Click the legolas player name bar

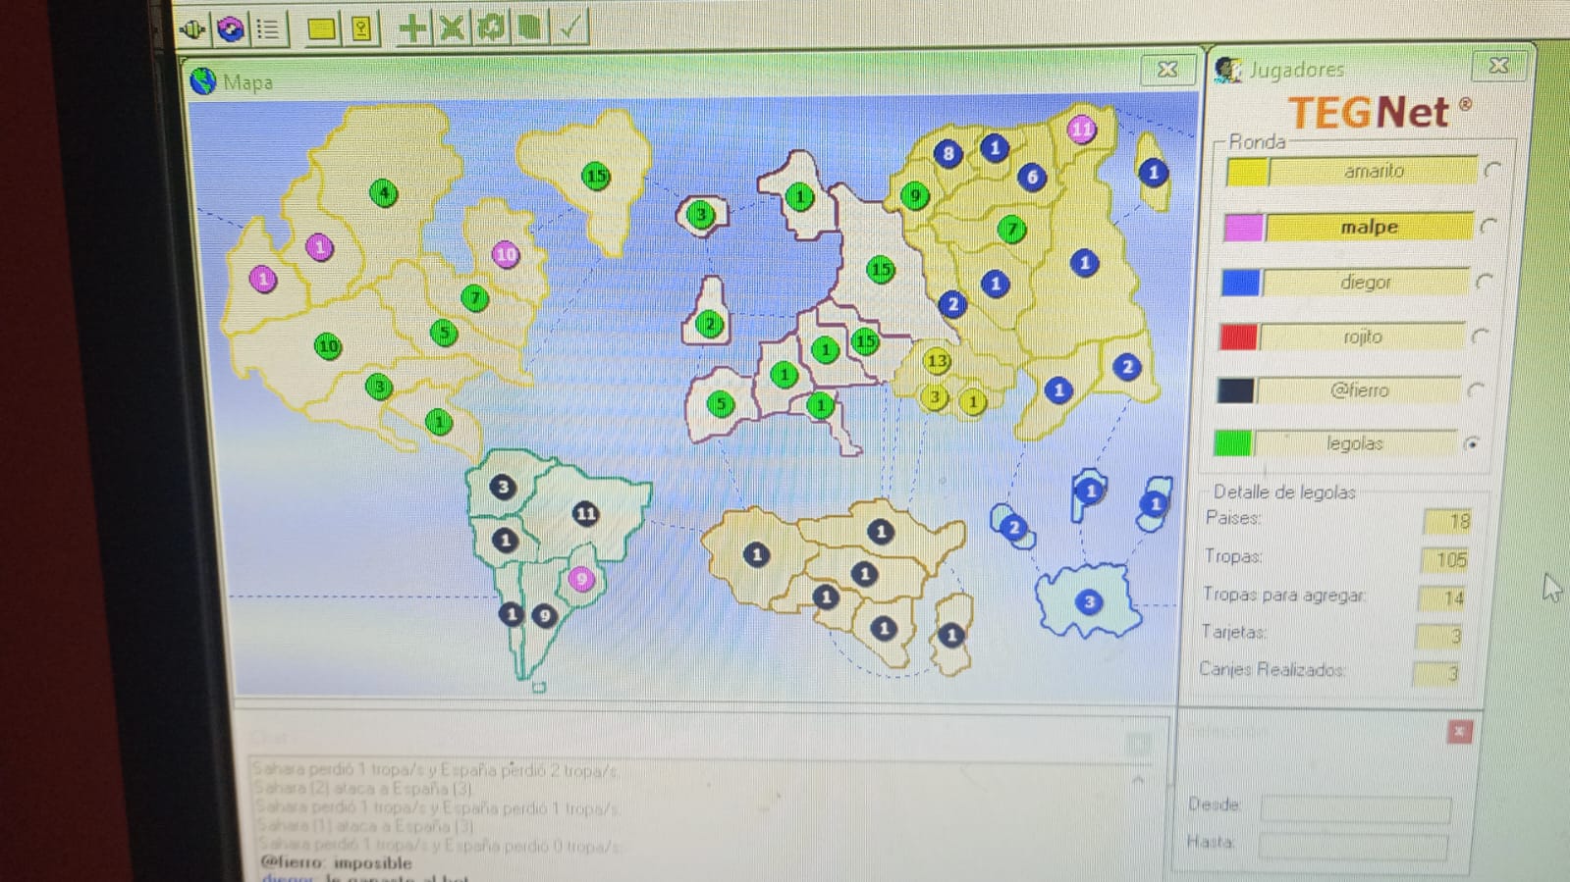point(1354,443)
